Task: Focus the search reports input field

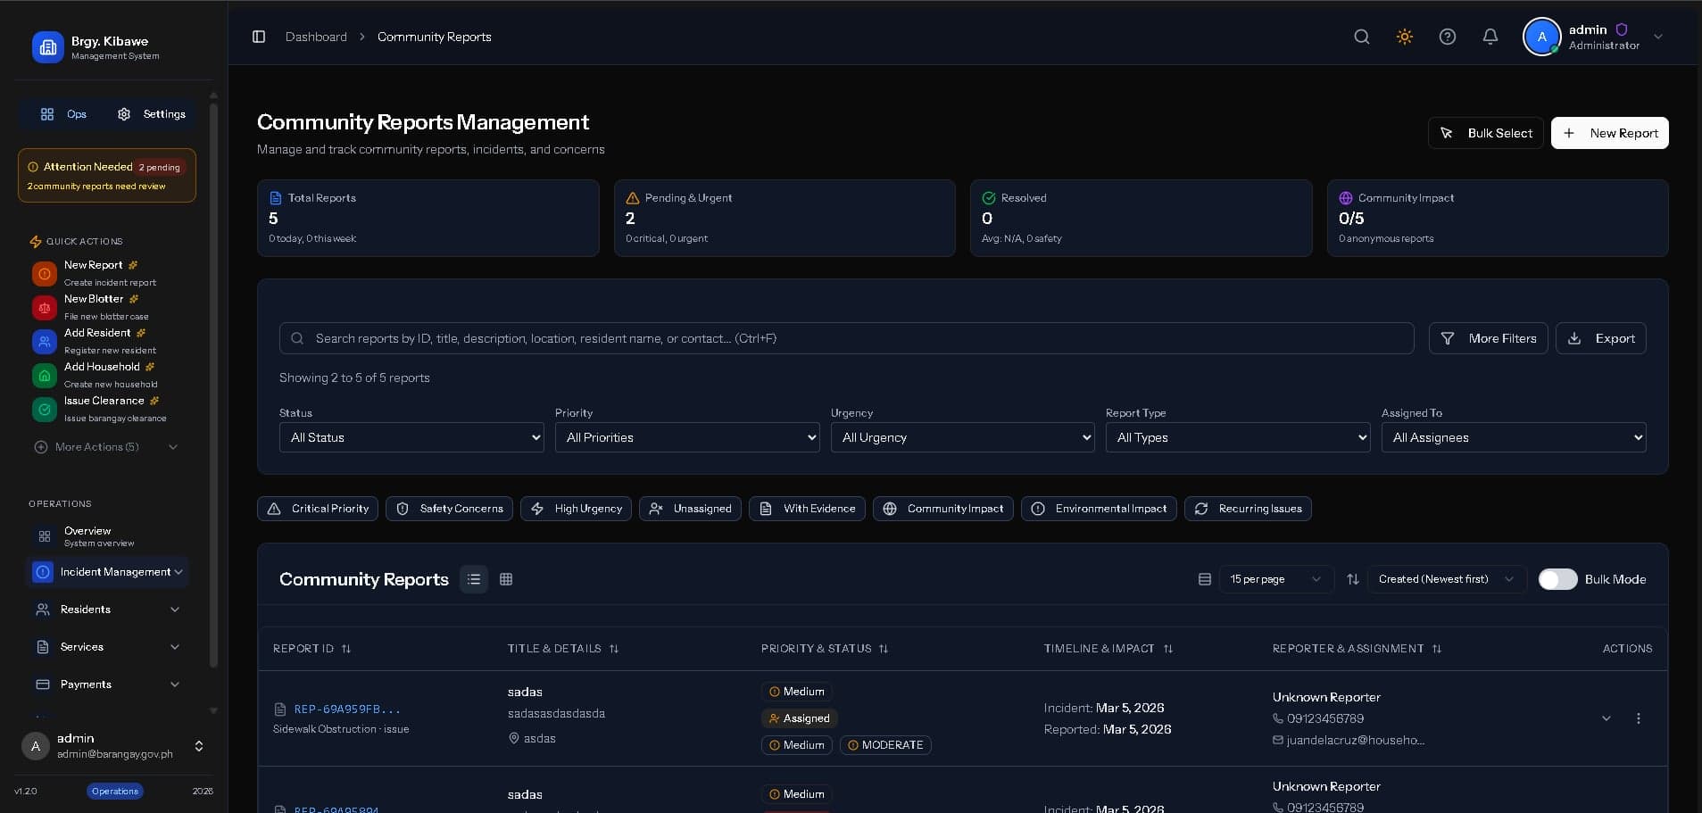Action: point(846,338)
